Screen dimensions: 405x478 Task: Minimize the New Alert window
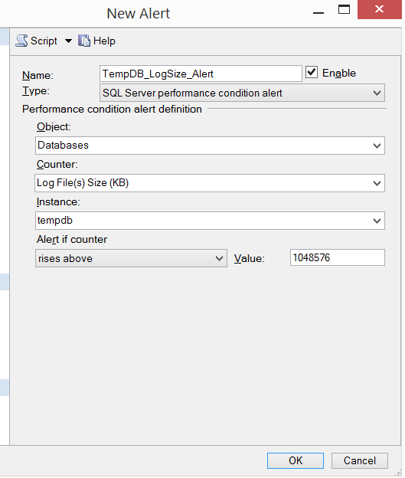(318, 12)
